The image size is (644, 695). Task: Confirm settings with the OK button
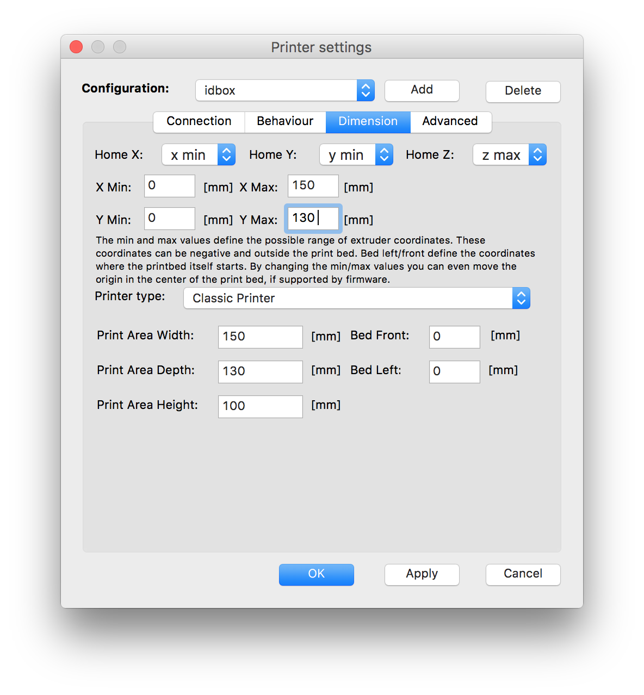[x=316, y=574]
